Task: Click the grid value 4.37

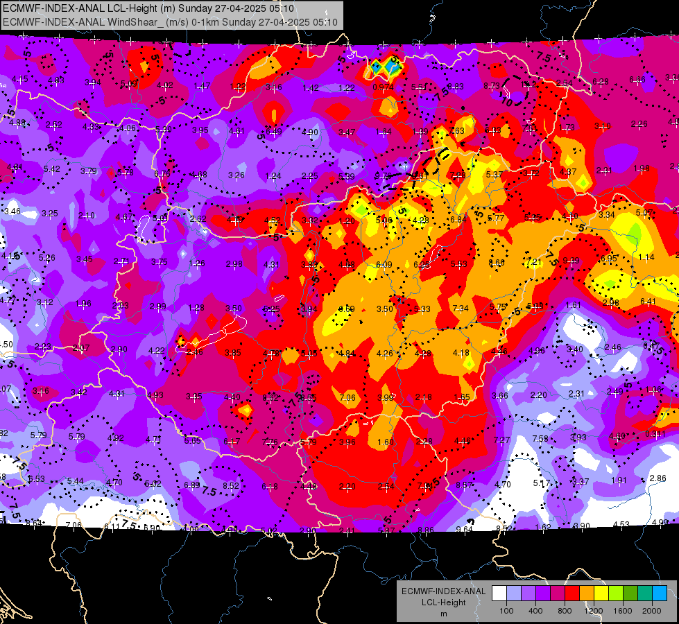Action: coord(568,172)
